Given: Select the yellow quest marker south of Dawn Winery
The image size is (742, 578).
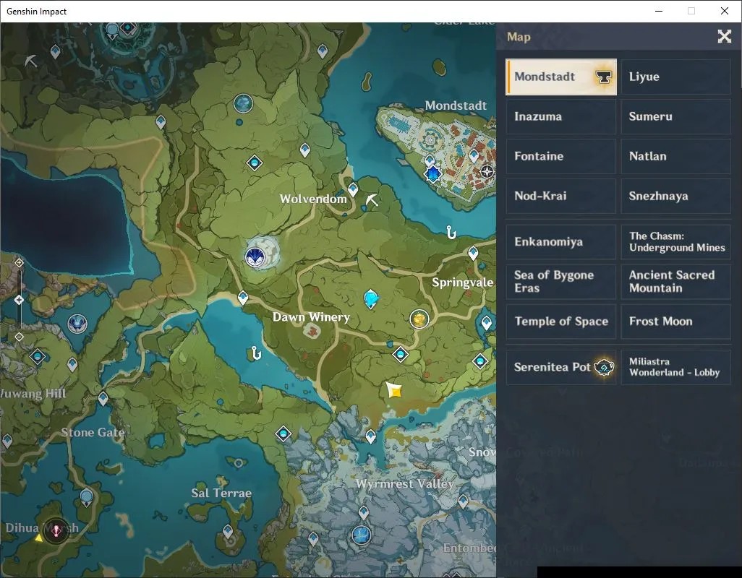Looking at the screenshot, I should pos(393,390).
